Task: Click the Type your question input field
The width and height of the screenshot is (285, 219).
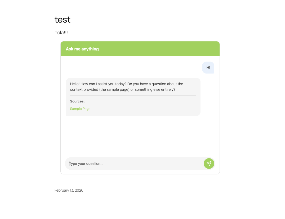Action: point(119,164)
